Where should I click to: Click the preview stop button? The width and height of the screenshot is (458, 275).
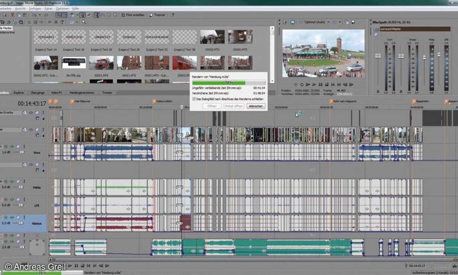pyautogui.click(x=327, y=84)
